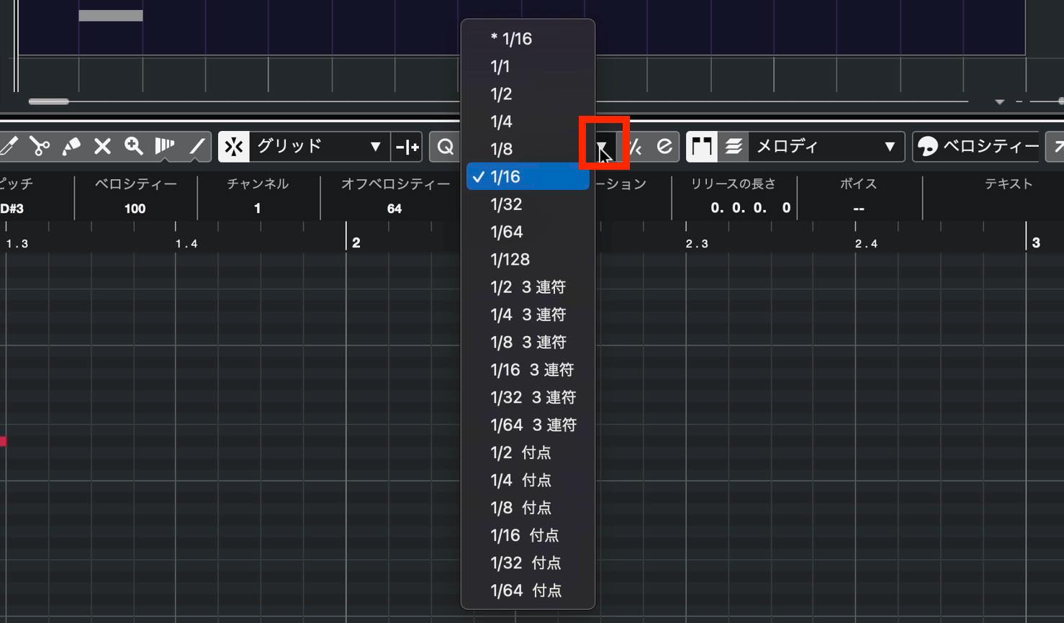Choose 1/16 3連符 triplet
The image size is (1064, 623).
pyautogui.click(x=528, y=370)
